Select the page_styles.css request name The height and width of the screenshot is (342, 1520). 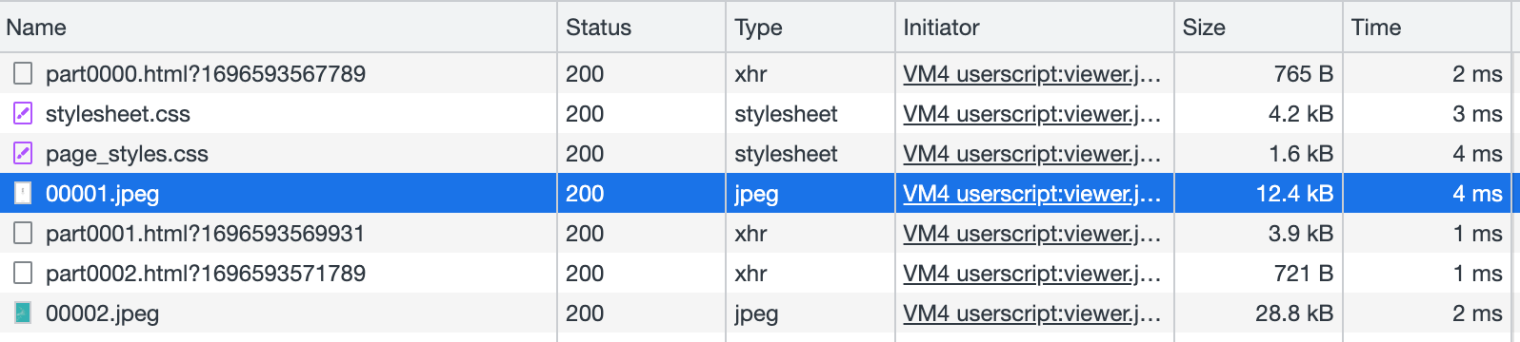127,154
